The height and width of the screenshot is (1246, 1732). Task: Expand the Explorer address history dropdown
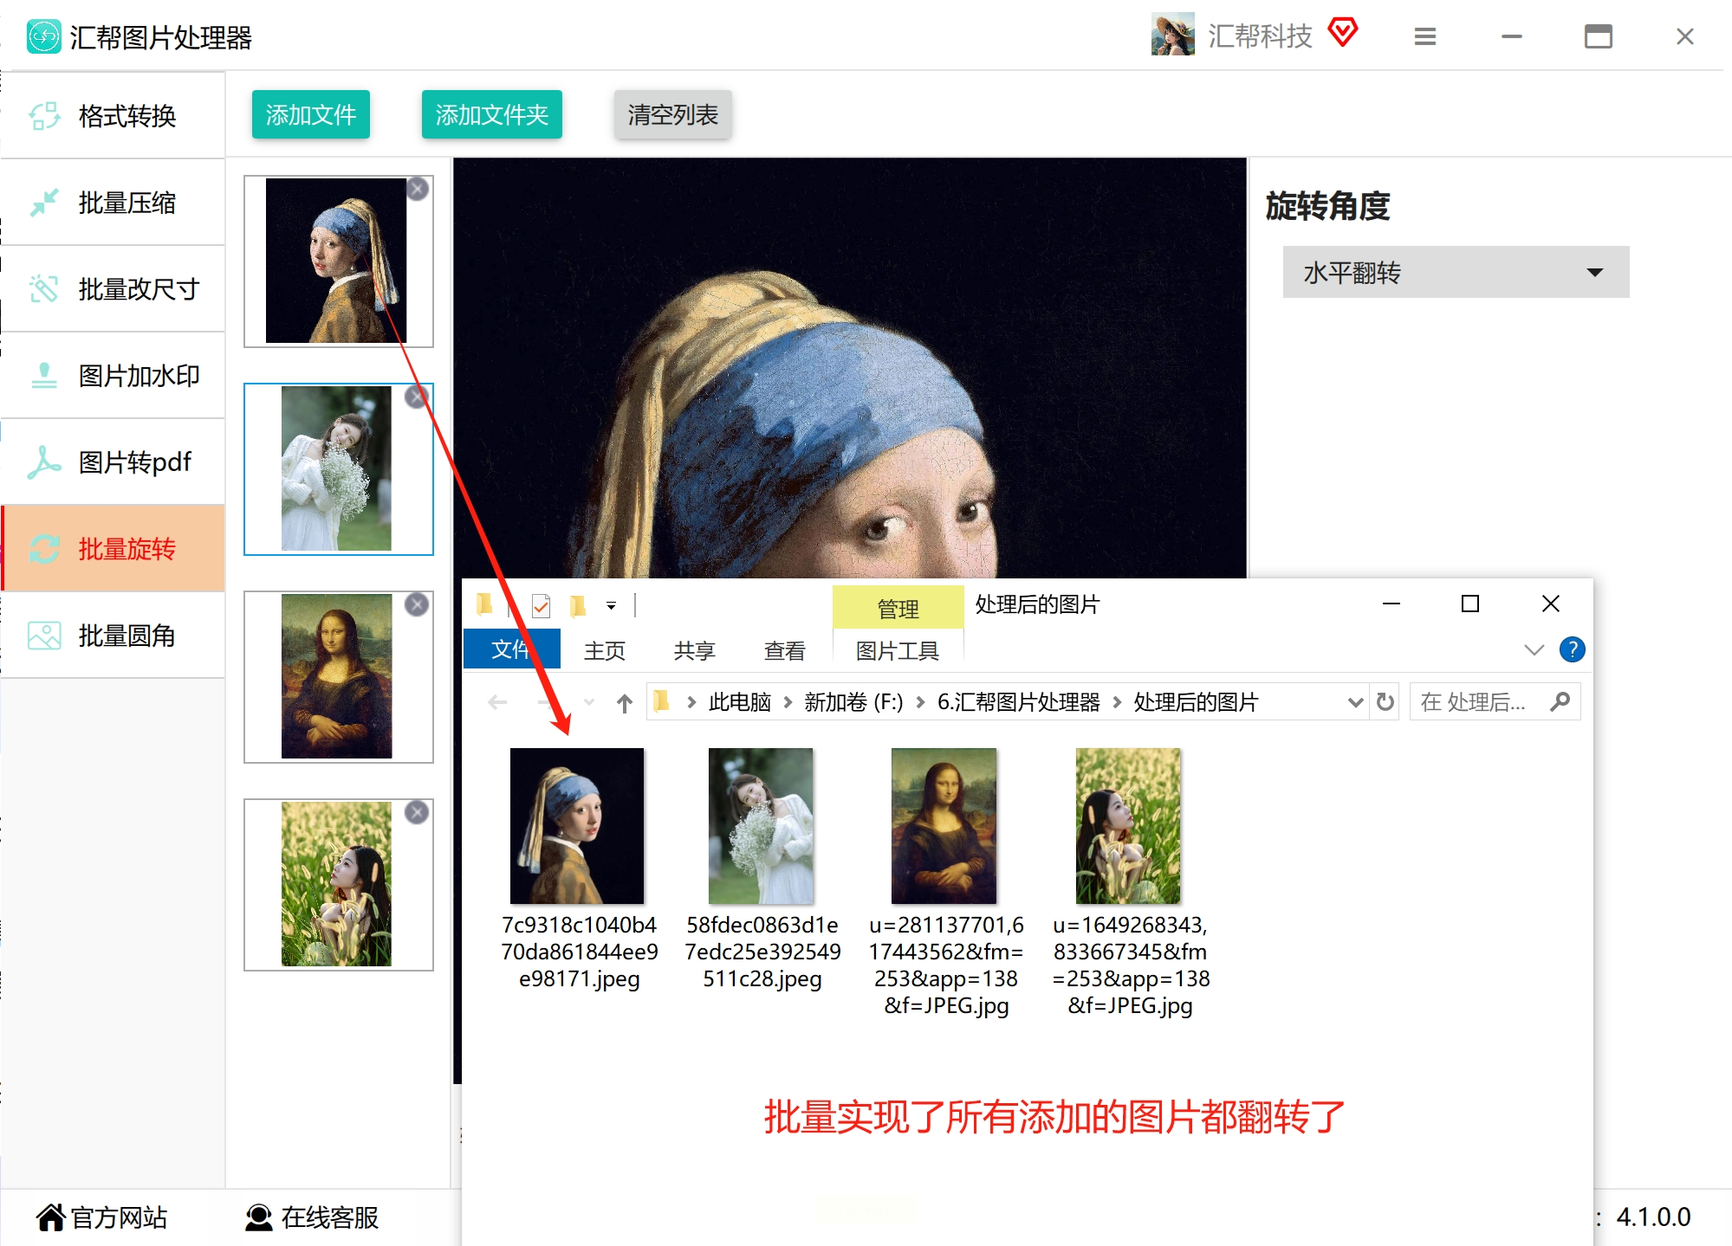[x=1355, y=702]
